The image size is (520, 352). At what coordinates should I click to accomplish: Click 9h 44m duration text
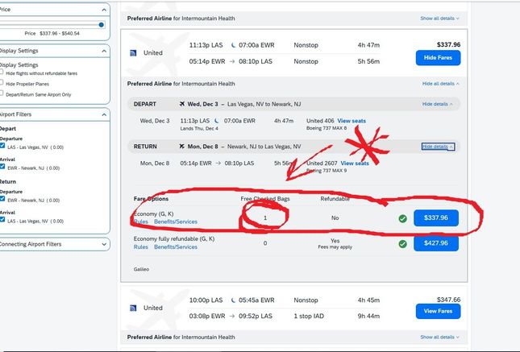coord(368,317)
